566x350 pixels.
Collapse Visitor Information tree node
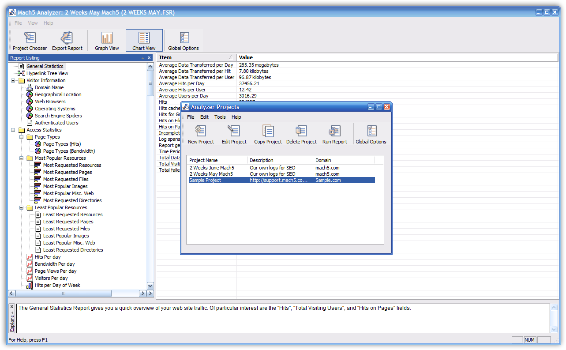13,80
